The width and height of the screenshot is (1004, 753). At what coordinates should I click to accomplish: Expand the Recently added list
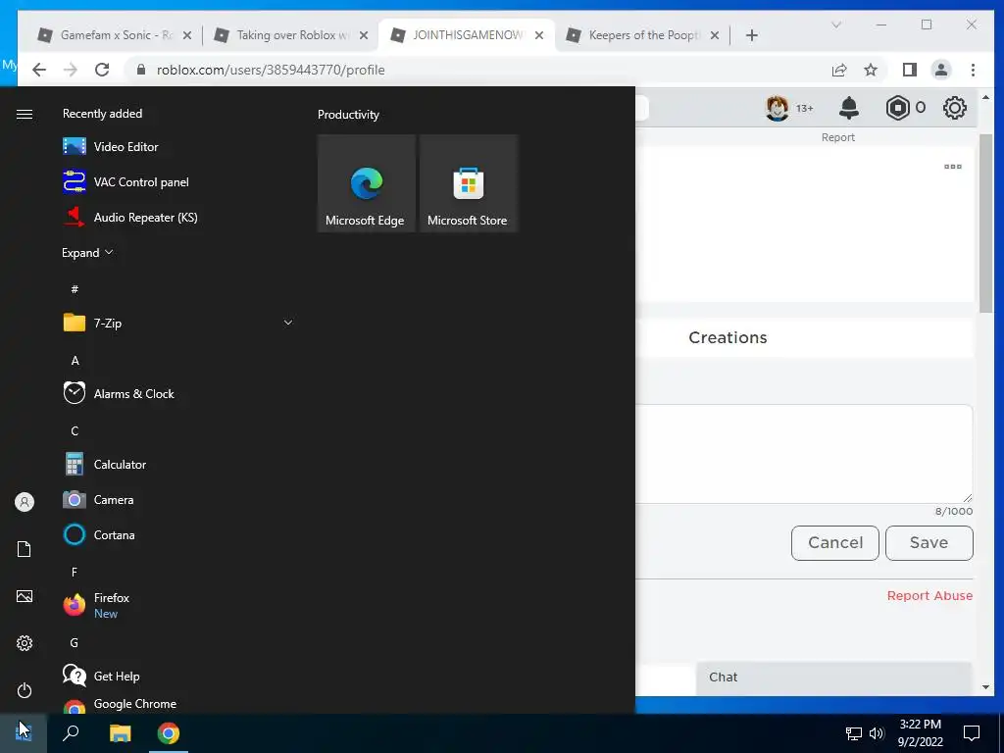[x=87, y=252]
